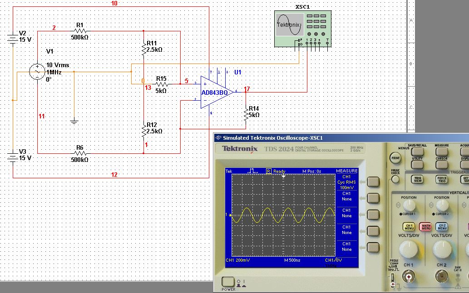The height and width of the screenshot is (293, 469).
Task: Select the V1 AC voltage source symbol
Action: point(37,72)
